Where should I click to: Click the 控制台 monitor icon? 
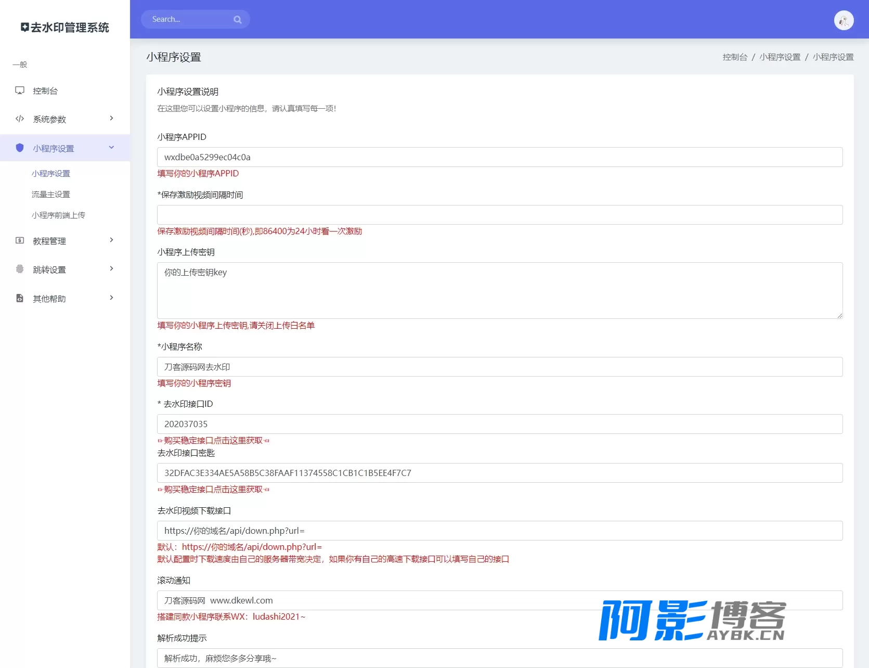(20, 91)
